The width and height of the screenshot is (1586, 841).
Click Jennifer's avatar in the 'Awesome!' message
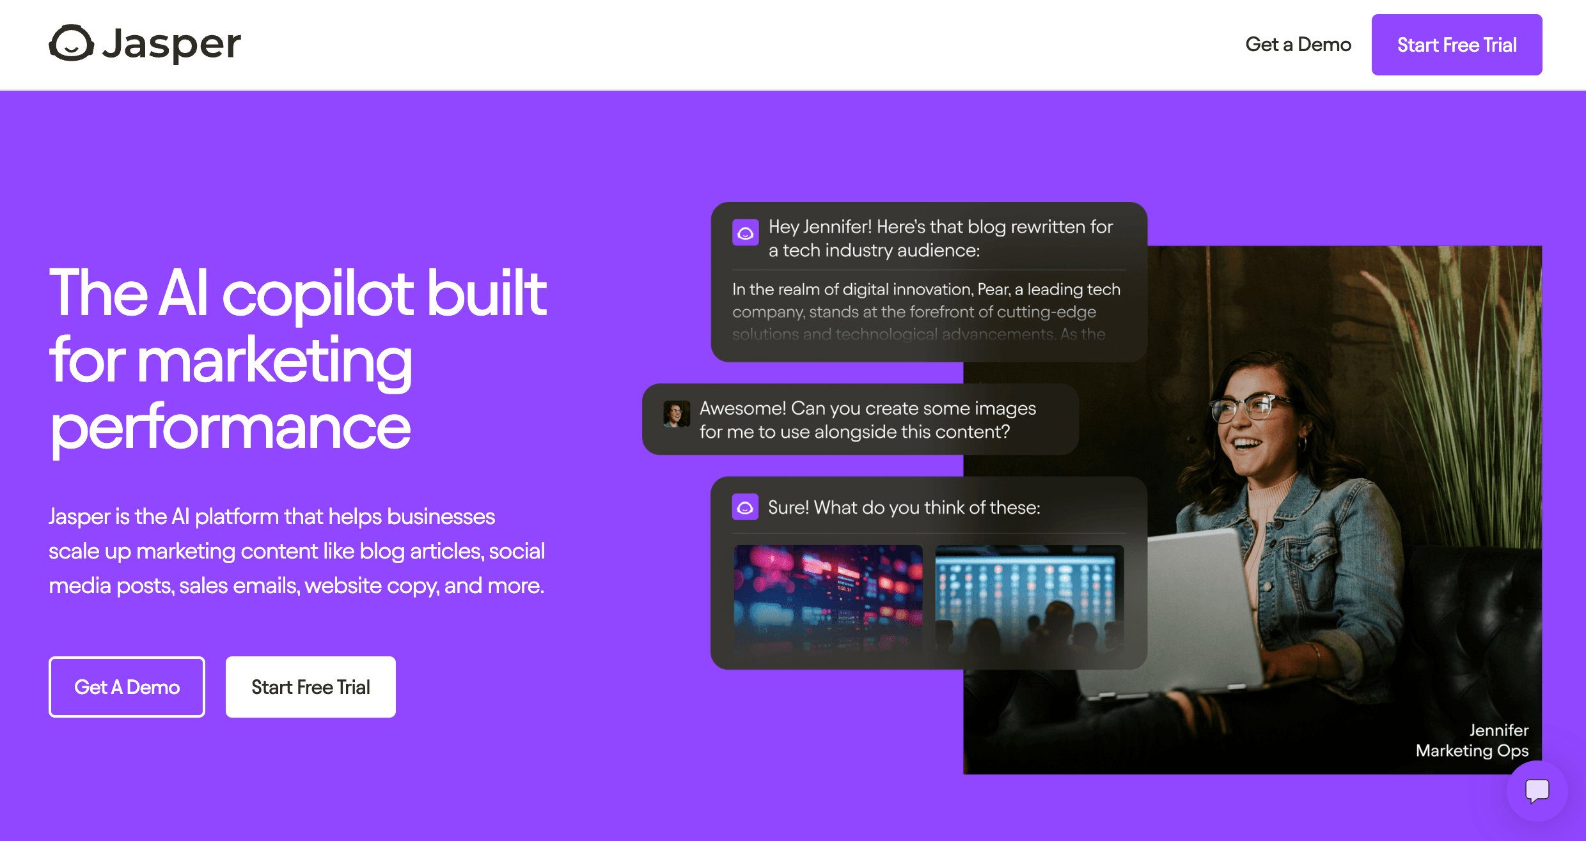point(676,414)
